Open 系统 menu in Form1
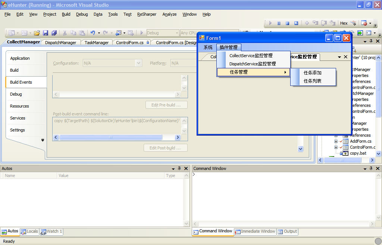 point(208,47)
